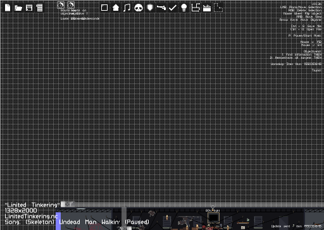Choose the dashed selection region tool
This screenshot has height=230, width=324.
[x=218, y=8]
